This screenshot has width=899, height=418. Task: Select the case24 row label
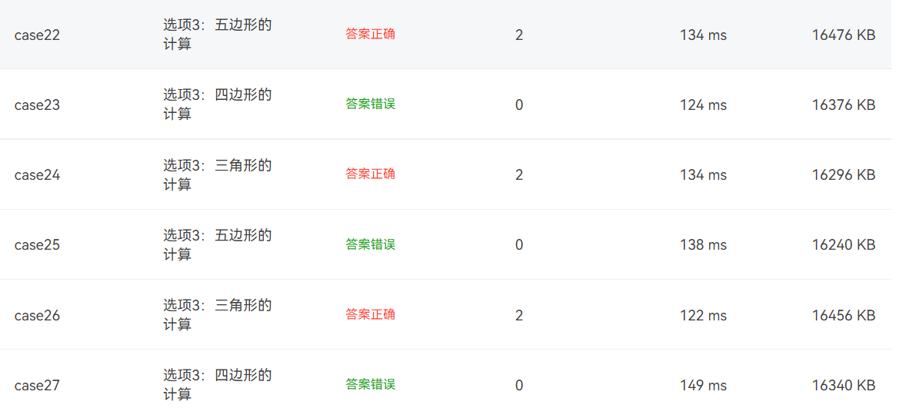[37, 174]
